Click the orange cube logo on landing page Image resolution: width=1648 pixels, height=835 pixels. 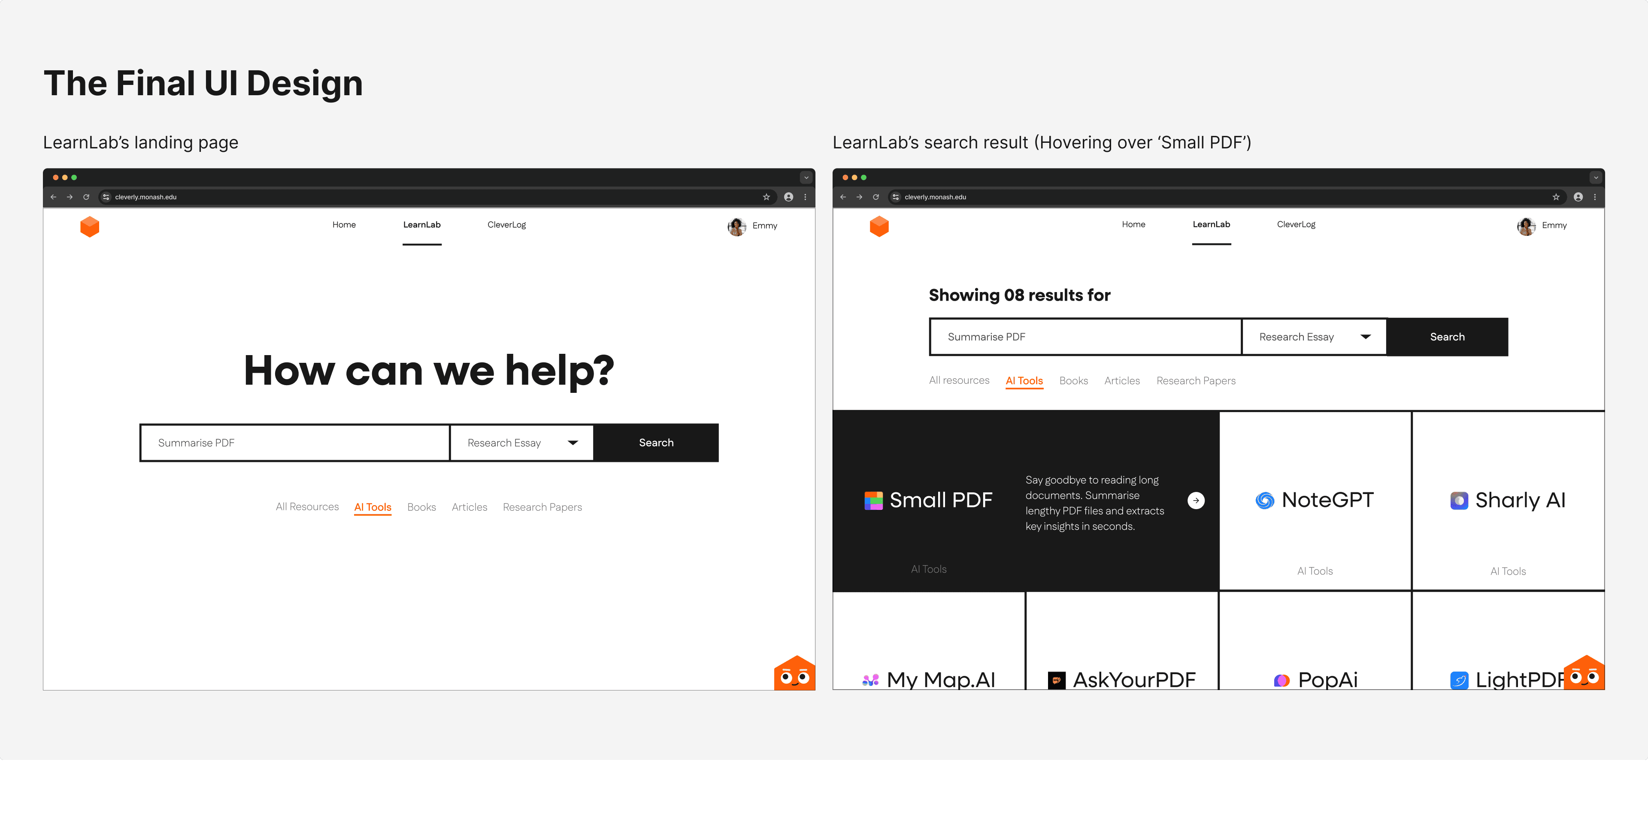(x=90, y=226)
